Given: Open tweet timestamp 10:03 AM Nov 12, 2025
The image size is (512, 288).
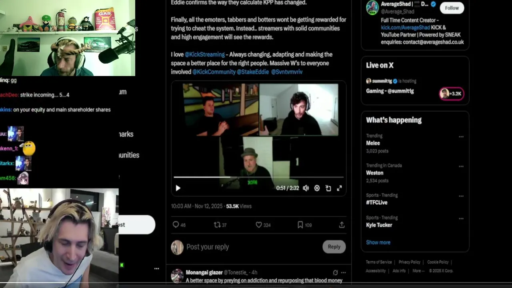Looking at the screenshot, I should pos(196,206).
